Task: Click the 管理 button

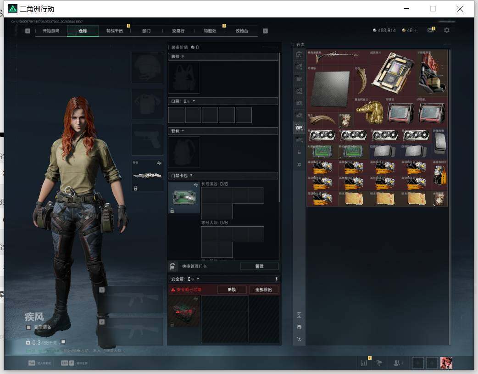Action: point(259,266)
